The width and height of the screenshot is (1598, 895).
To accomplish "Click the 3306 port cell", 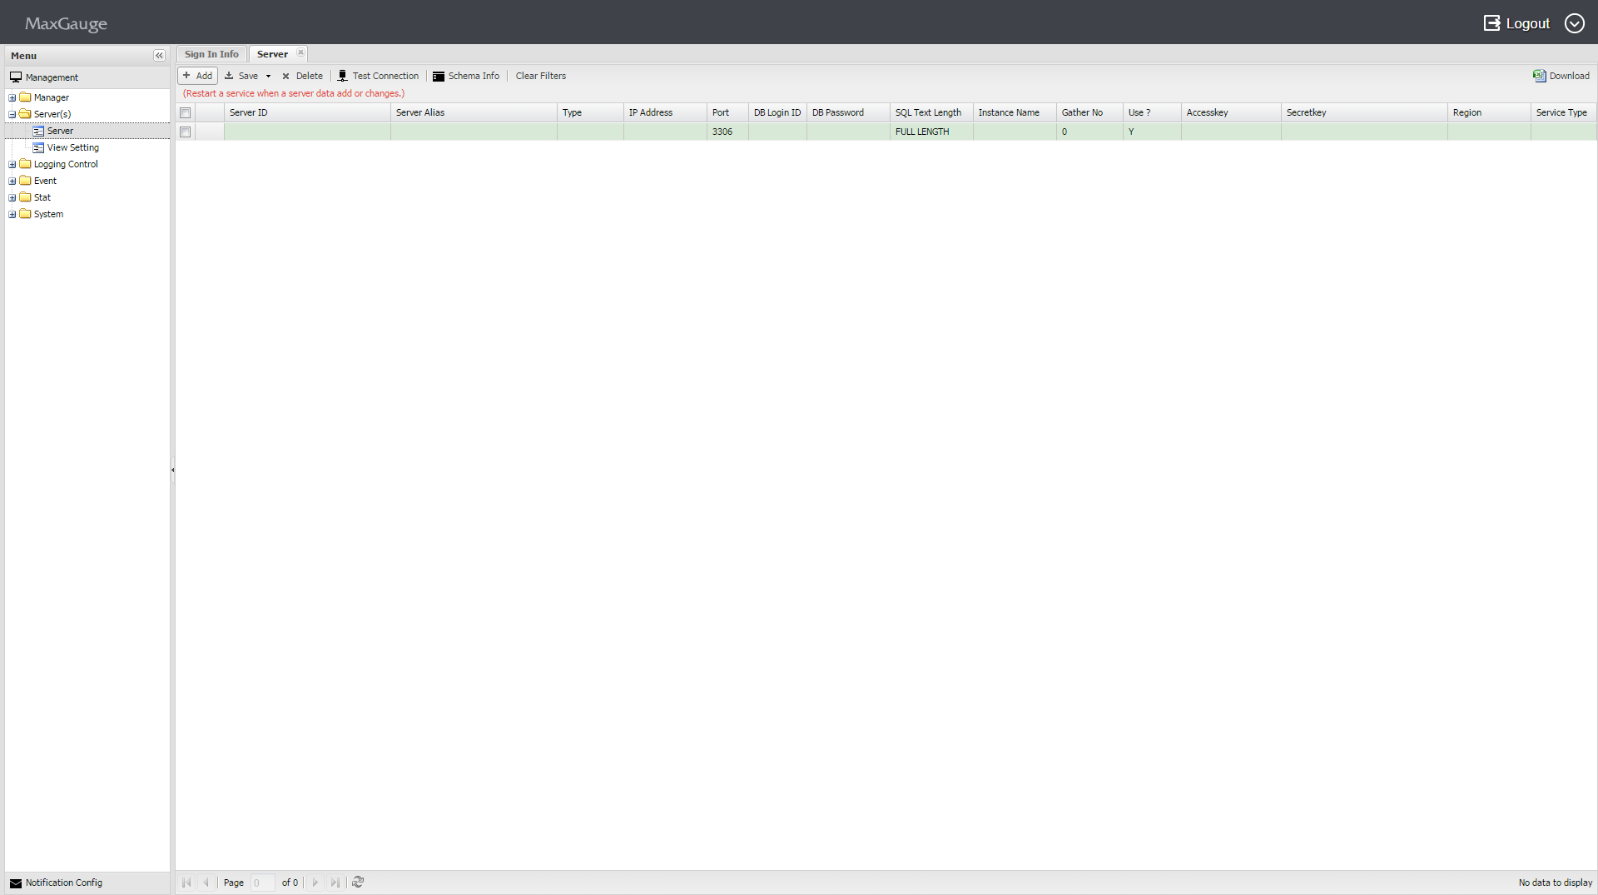I will [727, 132].
